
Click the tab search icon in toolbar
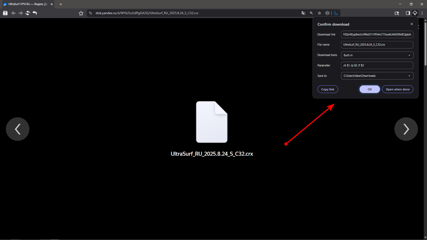(x=397, y=13)
